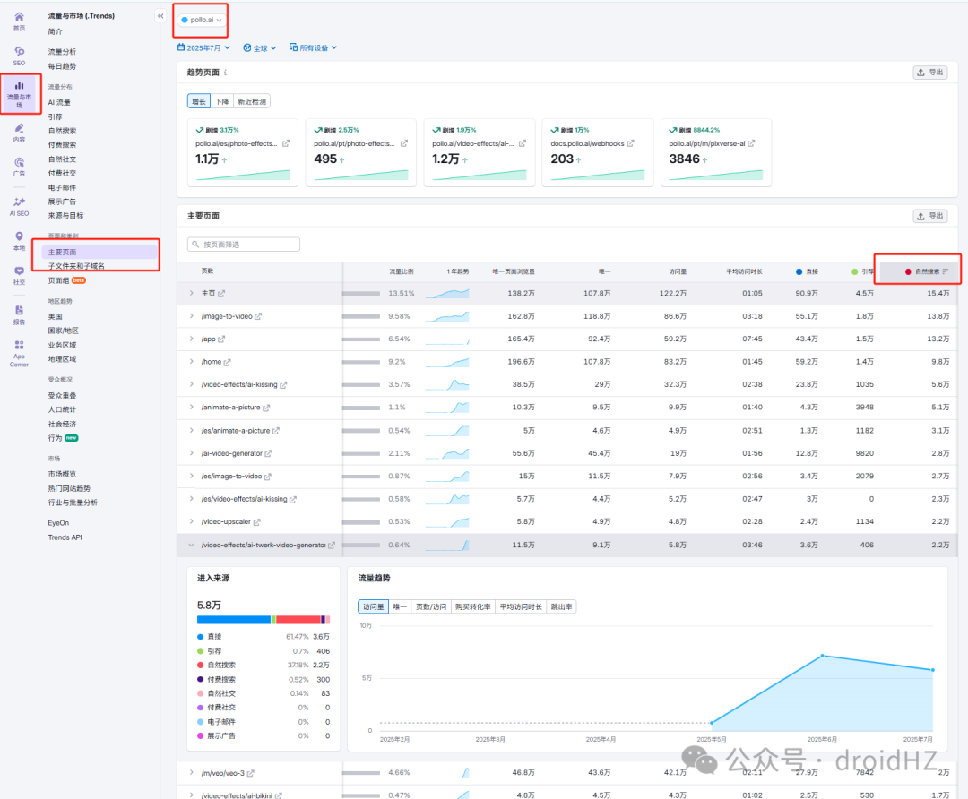Collapse the side menu with double-chevron icon

pos(160,16)
